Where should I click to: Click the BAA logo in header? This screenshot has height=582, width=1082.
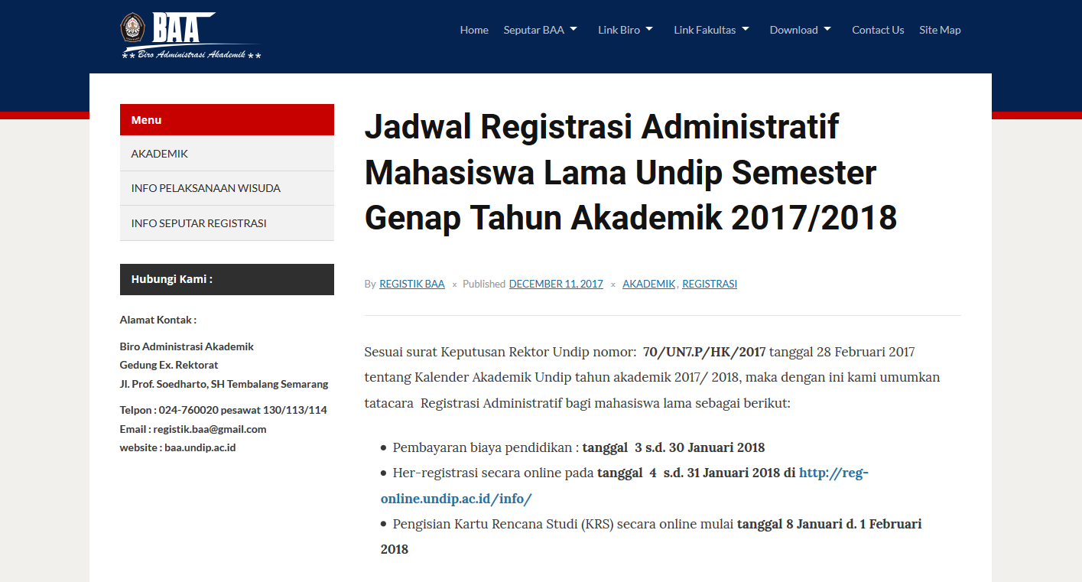tap(191, 35)
